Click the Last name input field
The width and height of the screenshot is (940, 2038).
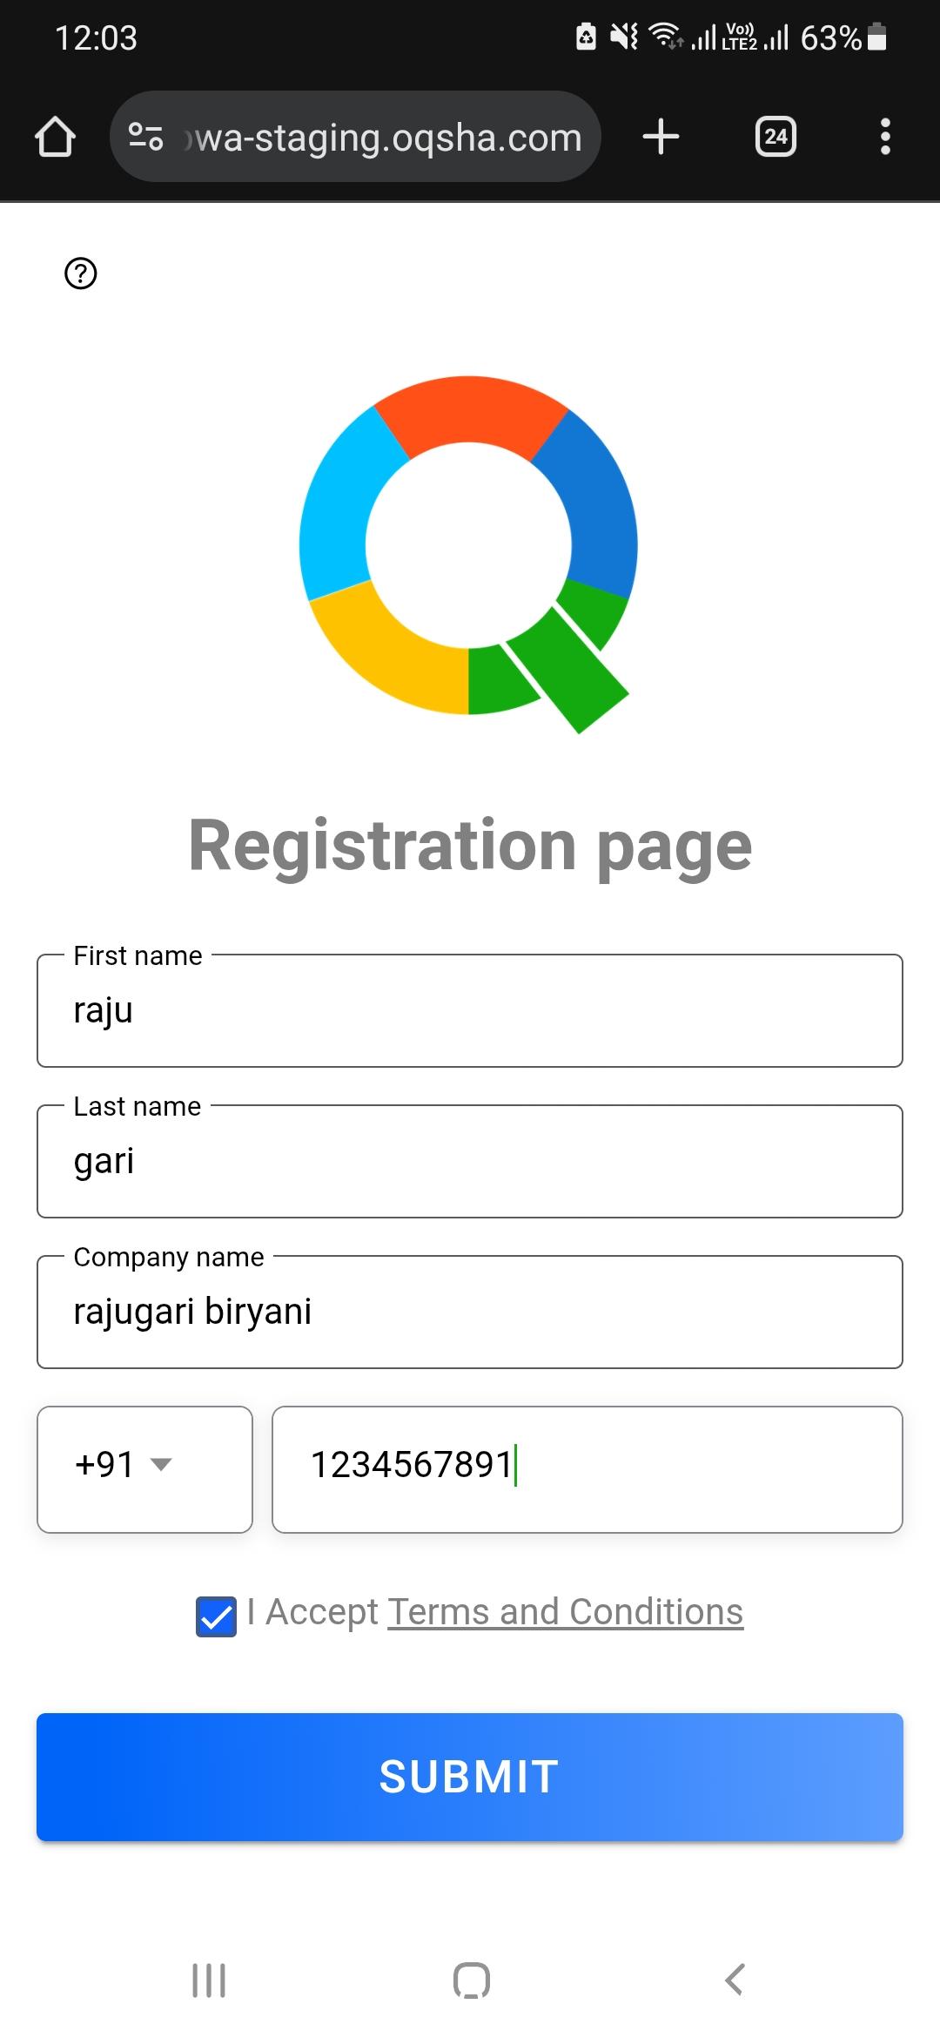pyautogui.click(x=470, y=1161)
